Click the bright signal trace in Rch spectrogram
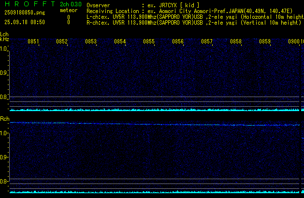Screen dimensions: 304x198 click(145, 124)
